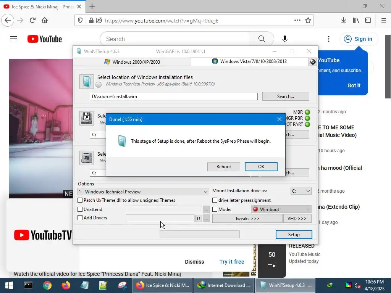This screenshot has width=391, height=293.
Task: Browse for unattend file with ... button
Action: (206, 210)
